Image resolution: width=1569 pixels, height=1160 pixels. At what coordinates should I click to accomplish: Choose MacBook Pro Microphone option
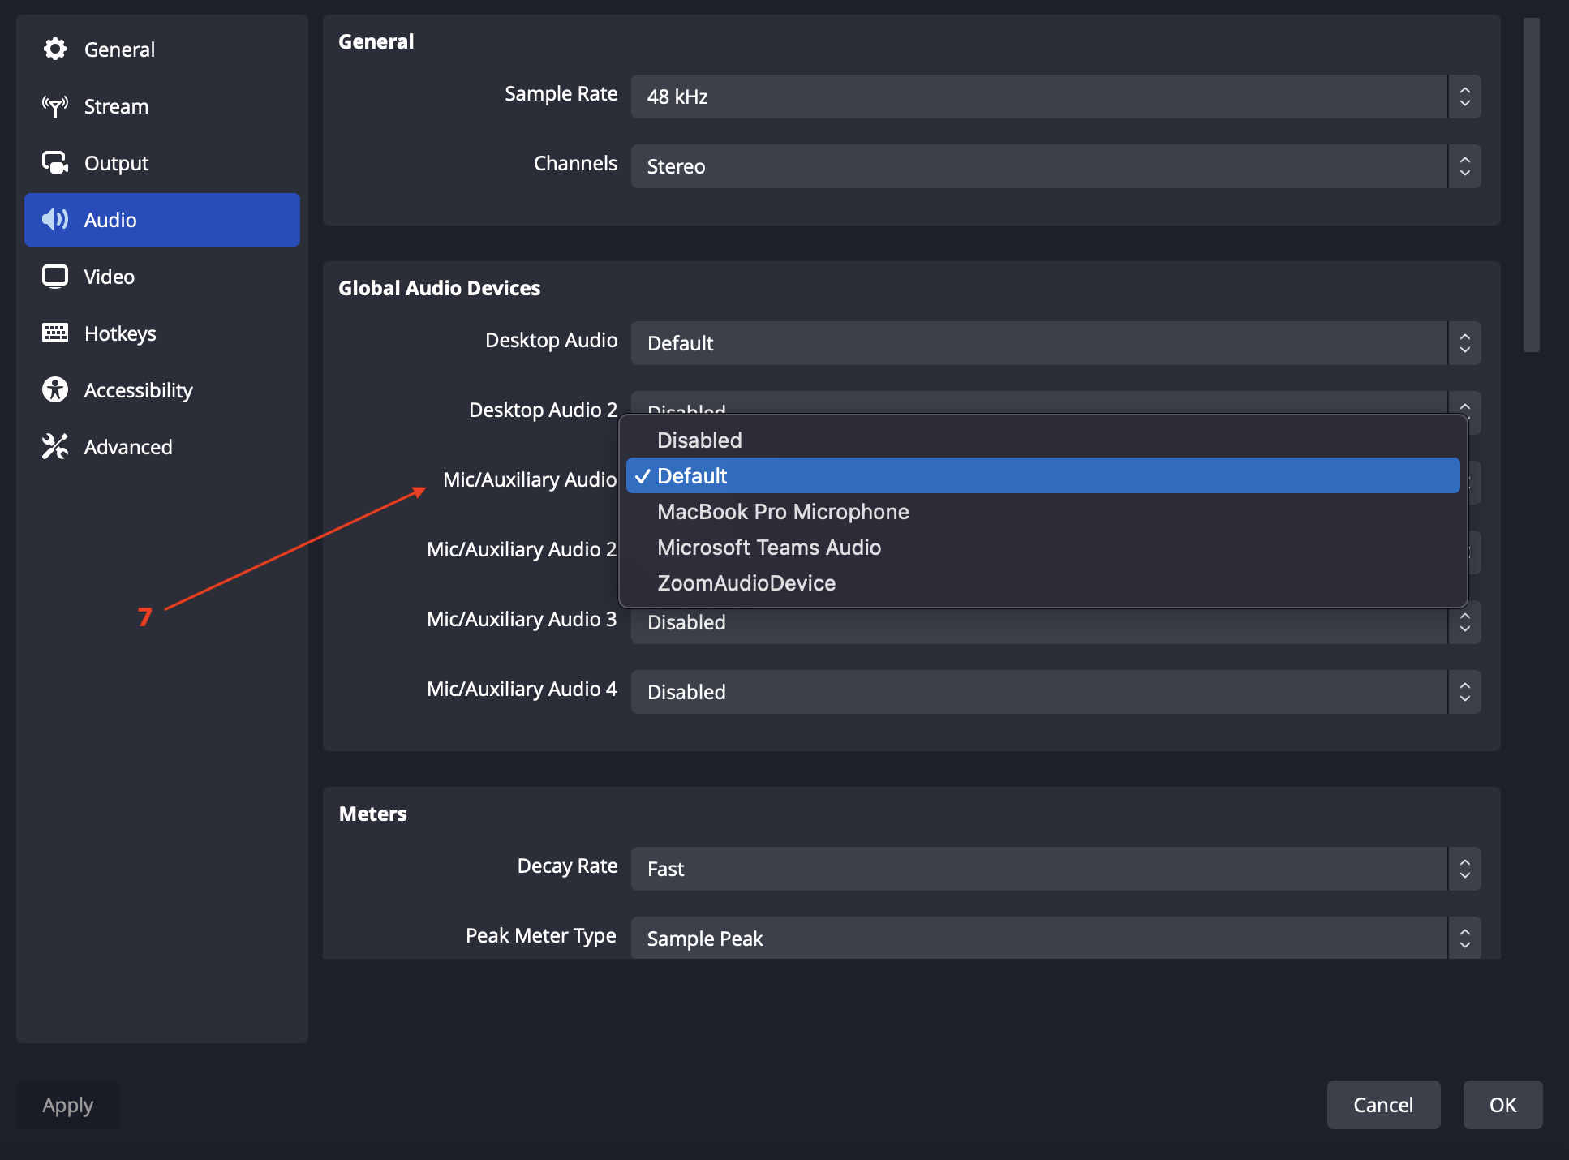click(783, 512)
